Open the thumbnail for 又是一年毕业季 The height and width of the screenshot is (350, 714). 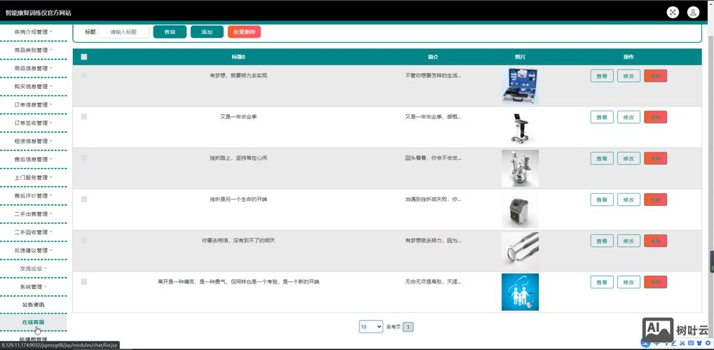pyautogui.click(x=520, y=127)
